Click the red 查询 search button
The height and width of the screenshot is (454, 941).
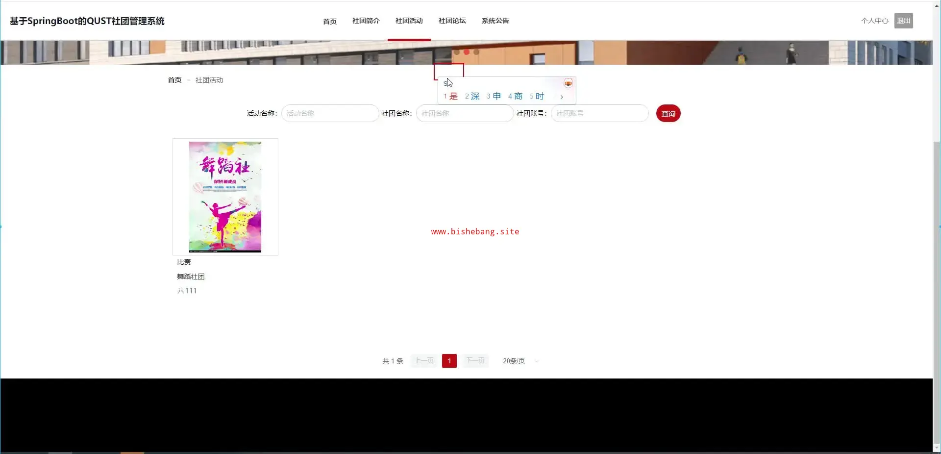[x=668, y=113]
